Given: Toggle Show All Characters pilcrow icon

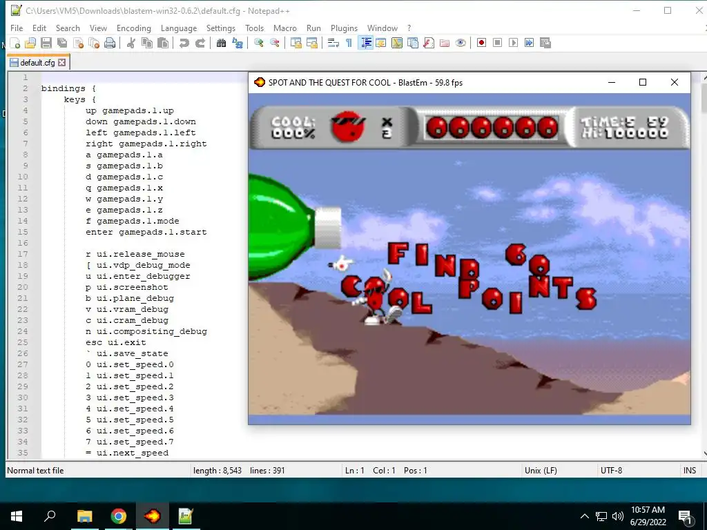Looking at the screenshot, I should click(349, 43).
